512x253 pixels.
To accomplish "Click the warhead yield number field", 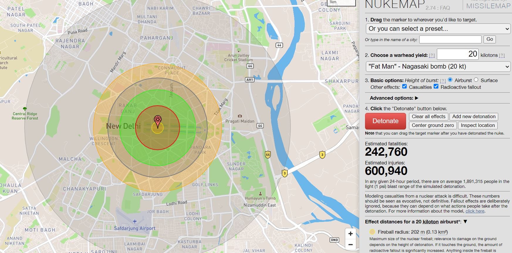I will [x=458, y=54].
